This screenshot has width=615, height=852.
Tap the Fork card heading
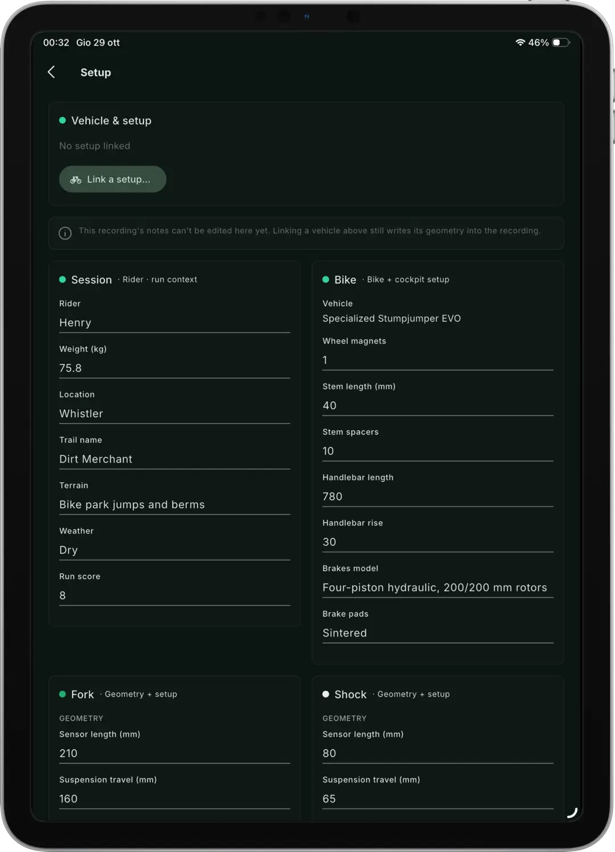tap(83, 695)
